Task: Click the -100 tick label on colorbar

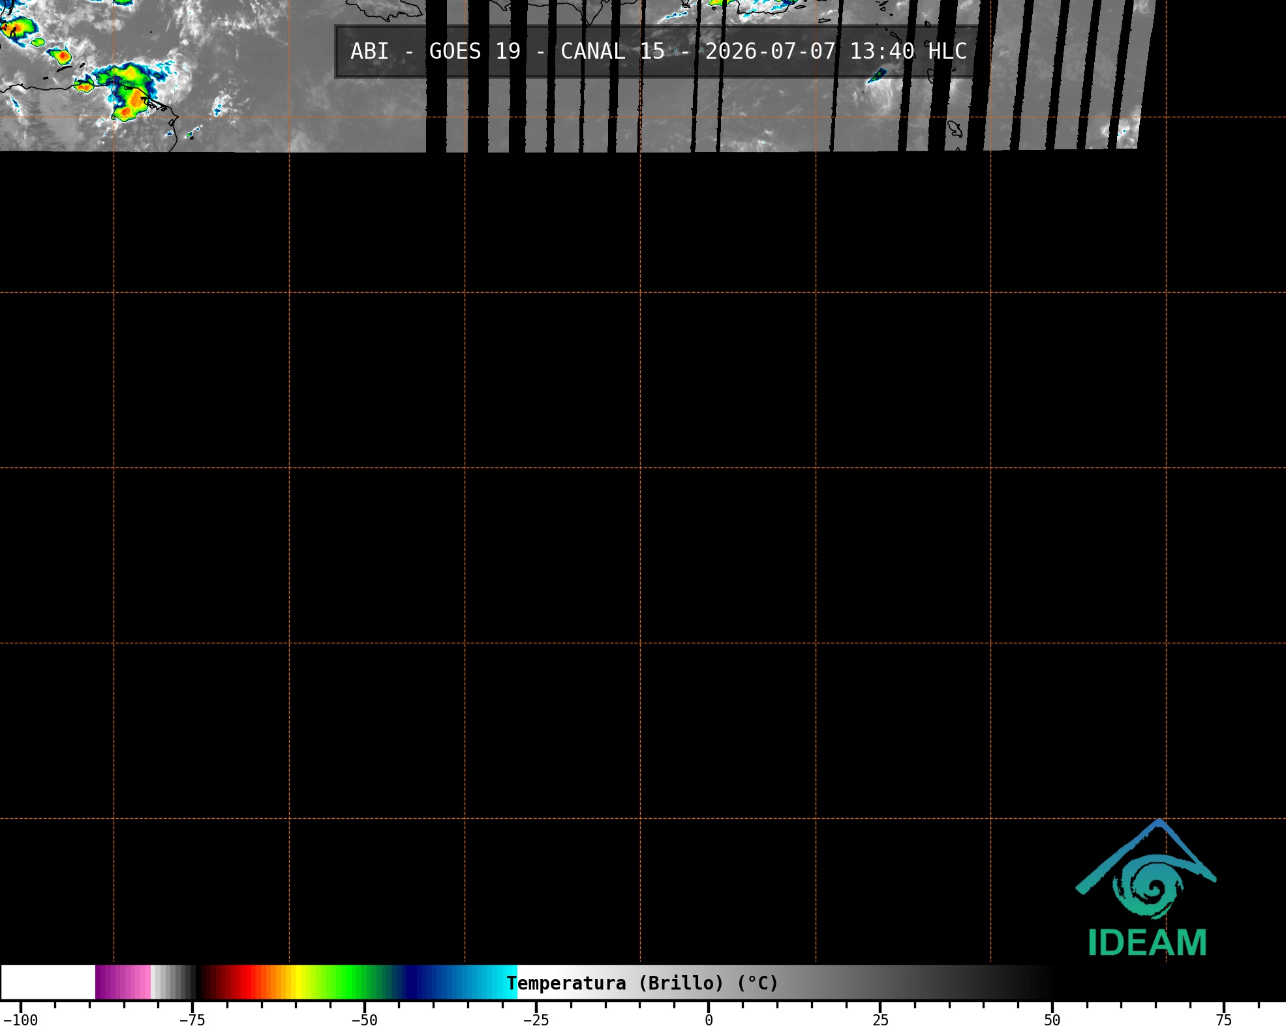Action: pos(20,1020)
